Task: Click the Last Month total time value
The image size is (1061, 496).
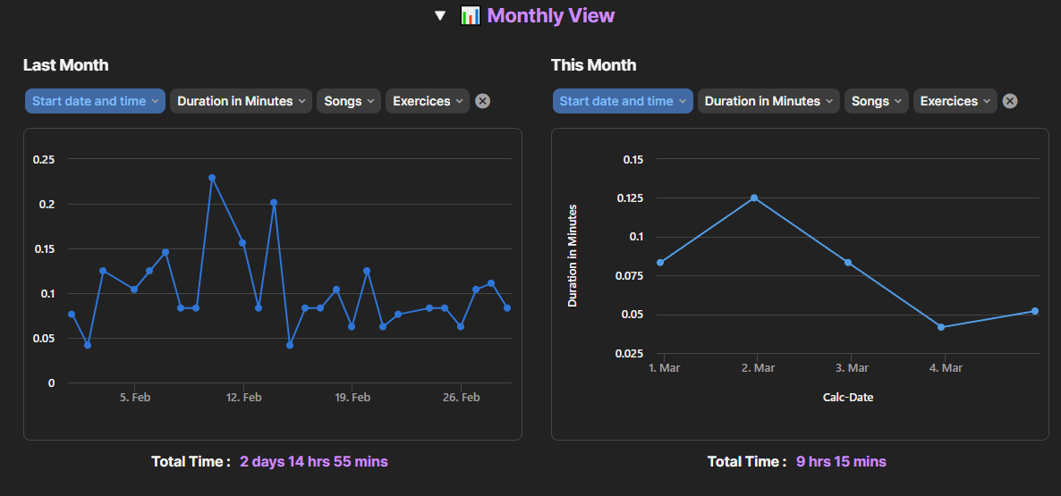Action: [313, 462]
